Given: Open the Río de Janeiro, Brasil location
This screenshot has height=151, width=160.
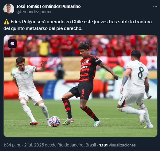Looking at the screenshot, I should pos(77,145).
